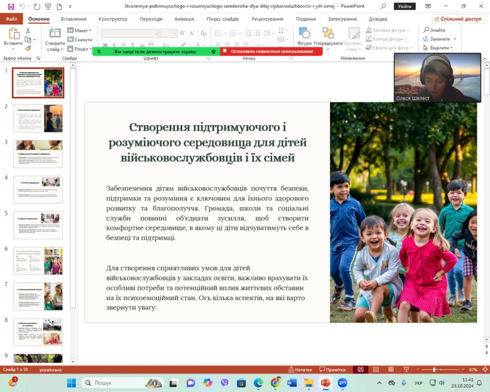Click Знайти to search the presentation
This screenshot has width=490, height=392.
[x=434, y=30]
